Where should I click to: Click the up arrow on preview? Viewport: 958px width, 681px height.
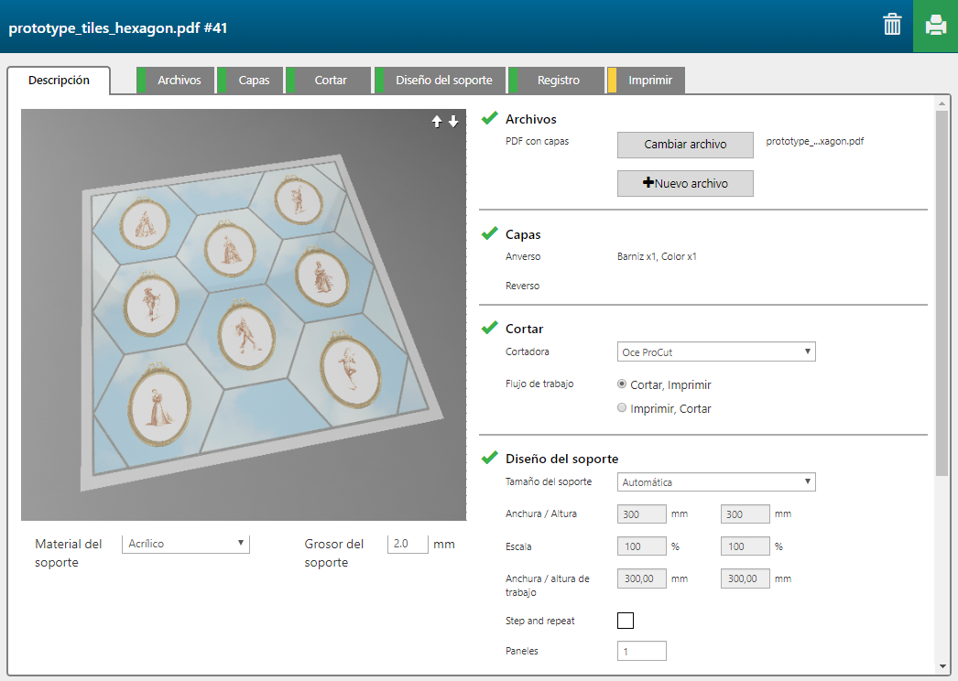pos(437,122)
